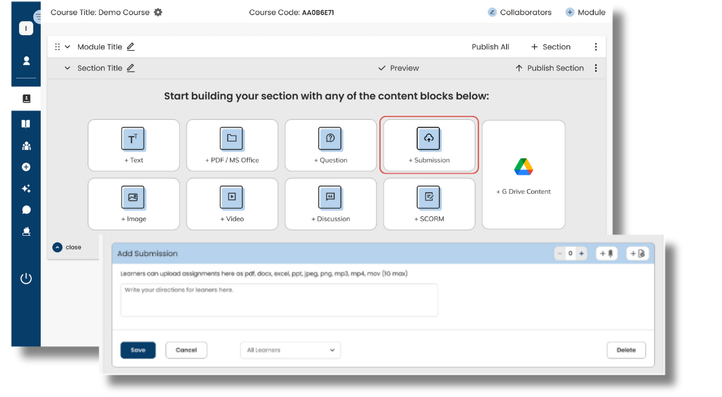Add a PDF / MS Office block
722x397 pixels.
[x=232, y=145]
